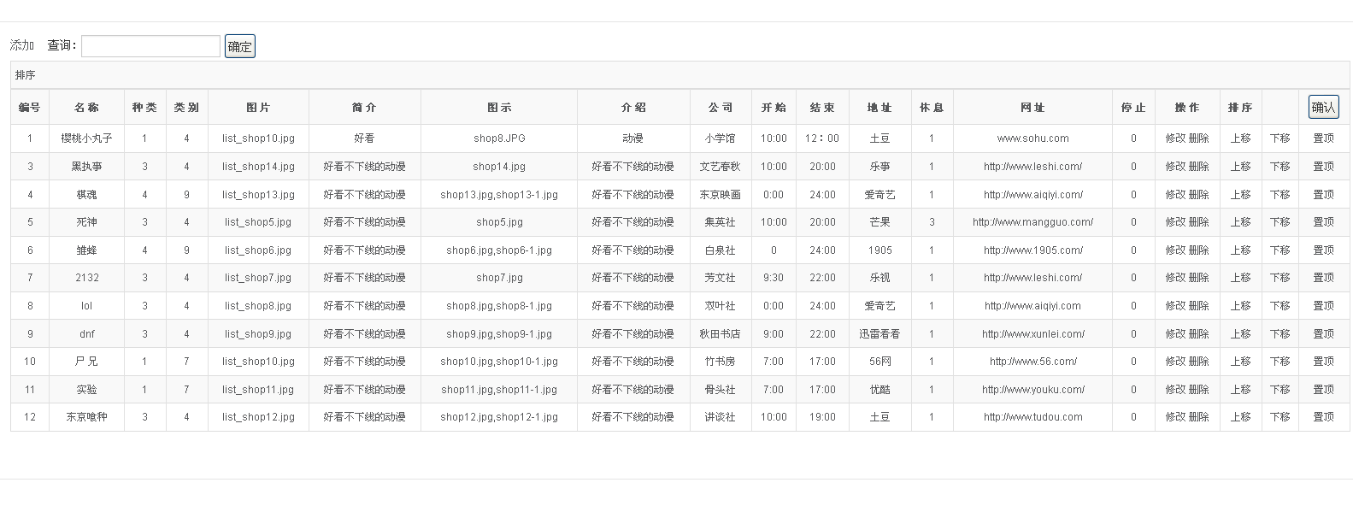Click the 确认 button in table header
This screenshot has width=1353, height=512.
pos(1323,107)
